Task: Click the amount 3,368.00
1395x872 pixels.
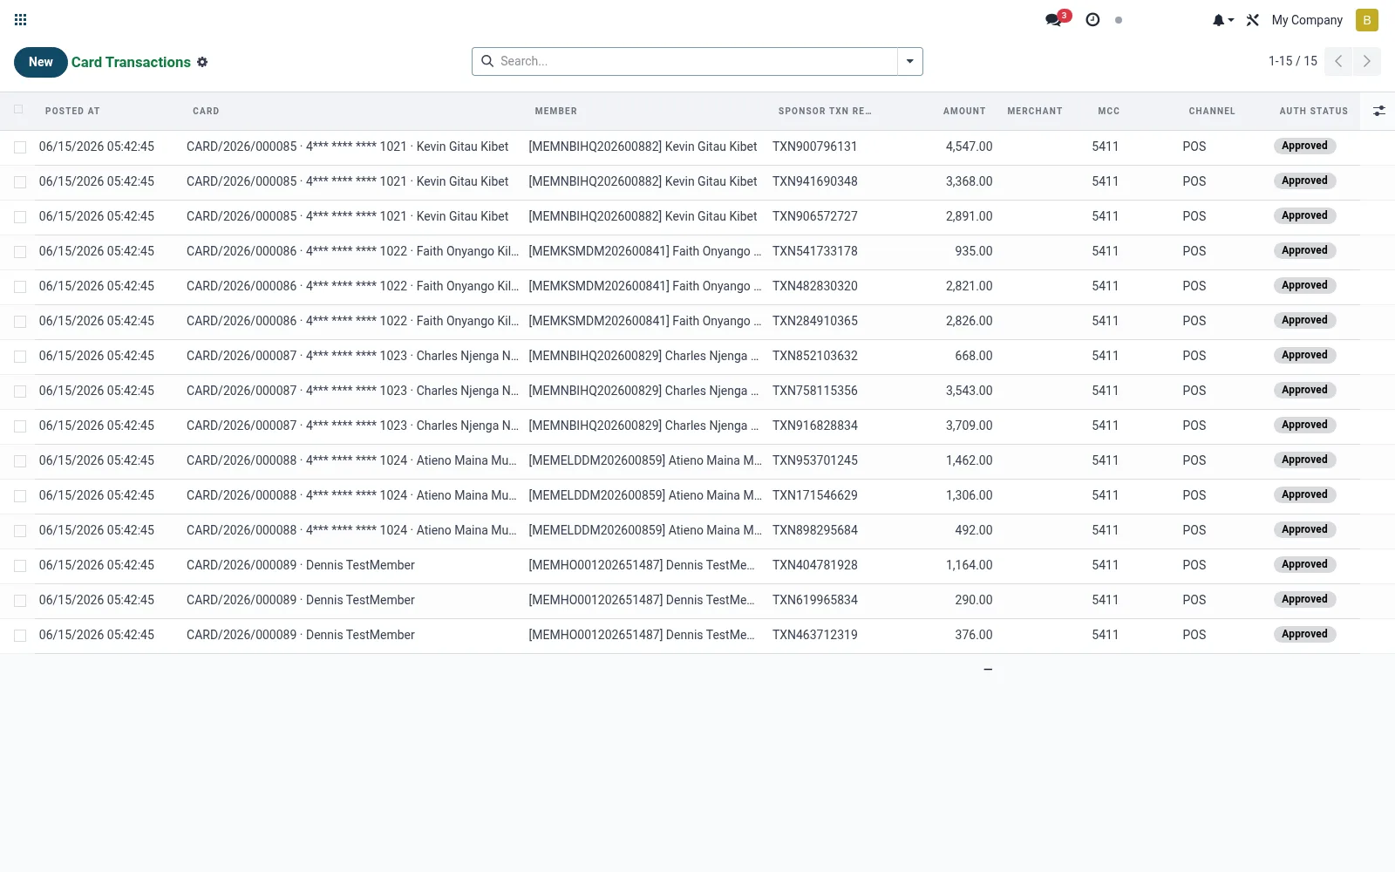Action: pos(969,181)
